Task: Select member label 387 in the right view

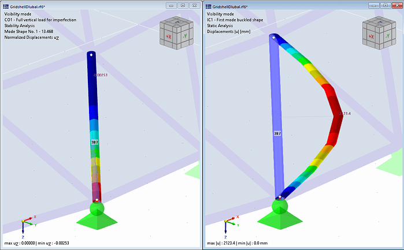Action: pyautogui.click(x=277, y=133)
